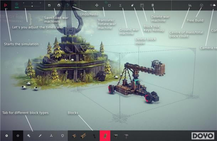Screen dimensions: 217x141
Task: Enable delete block eraser mode
Action: click(132, 5)
